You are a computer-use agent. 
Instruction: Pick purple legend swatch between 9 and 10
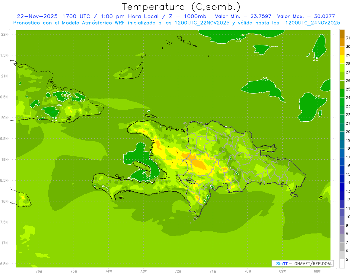coord(342,221)
